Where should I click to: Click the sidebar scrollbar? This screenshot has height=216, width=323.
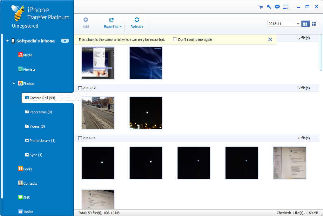coord(2,116)
